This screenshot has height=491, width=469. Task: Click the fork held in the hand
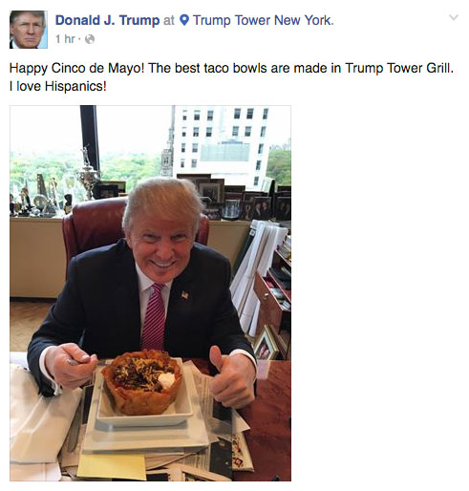(x=78, y=362)
